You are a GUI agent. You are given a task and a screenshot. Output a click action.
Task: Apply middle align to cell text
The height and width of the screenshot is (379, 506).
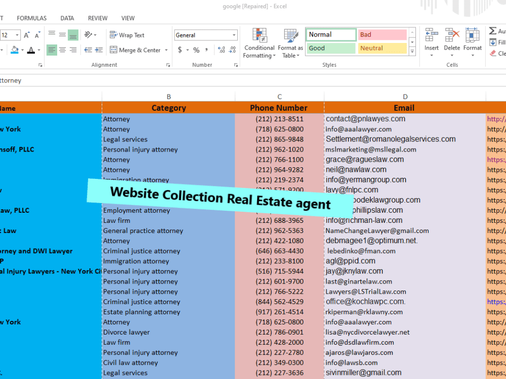(x=62, y=34)
